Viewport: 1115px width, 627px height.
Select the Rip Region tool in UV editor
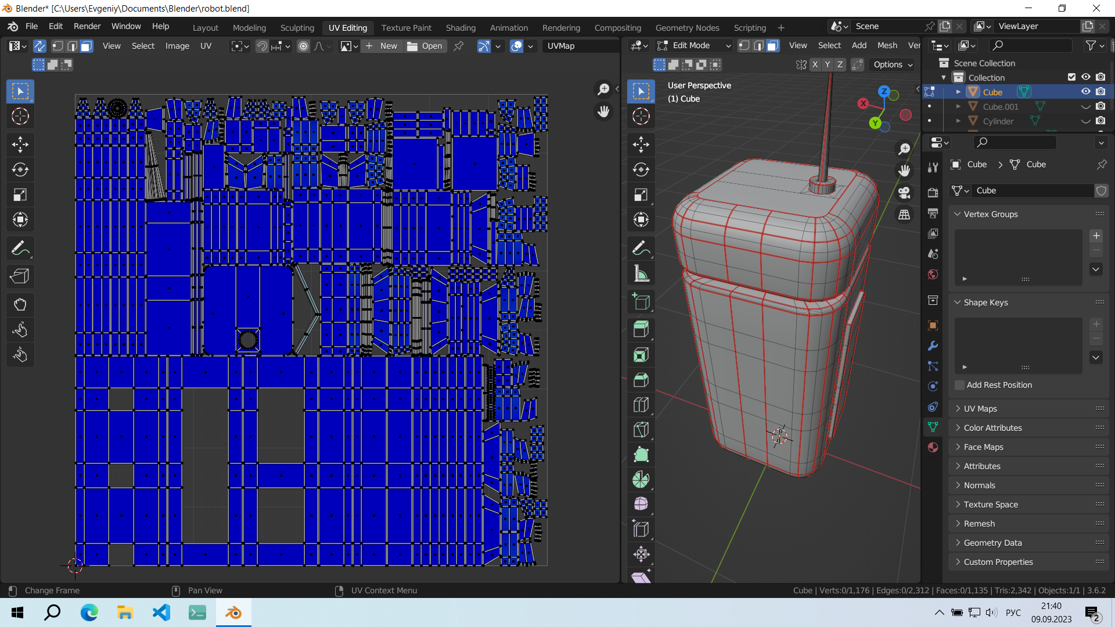coord(20,276)
